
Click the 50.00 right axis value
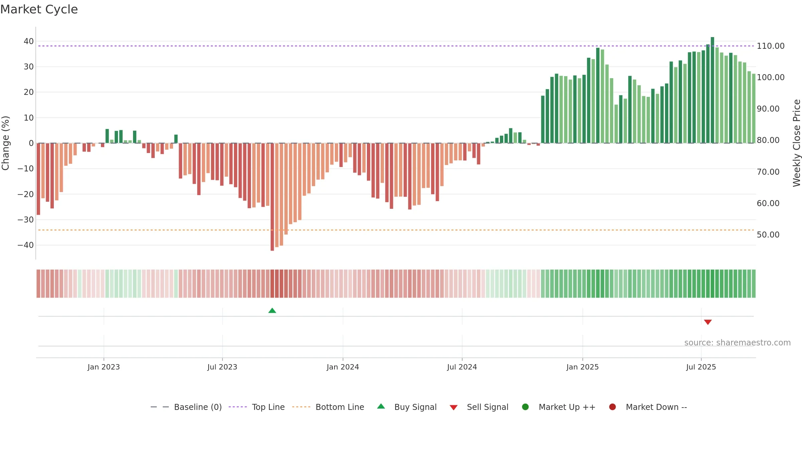768,235
